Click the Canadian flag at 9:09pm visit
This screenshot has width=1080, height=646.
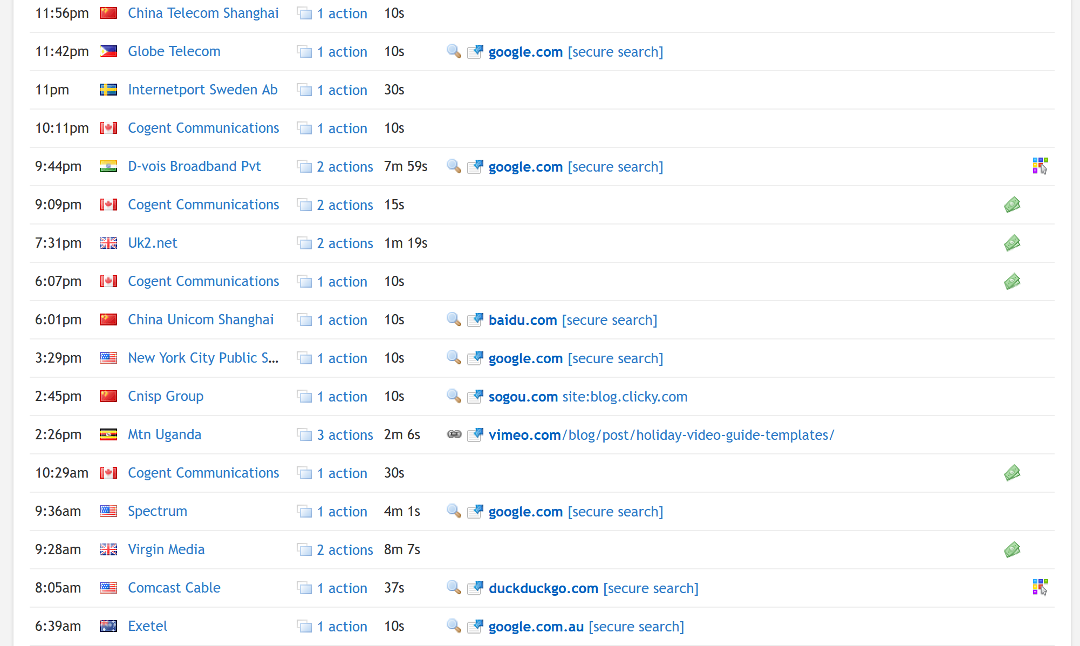click(x=108, y=205)
